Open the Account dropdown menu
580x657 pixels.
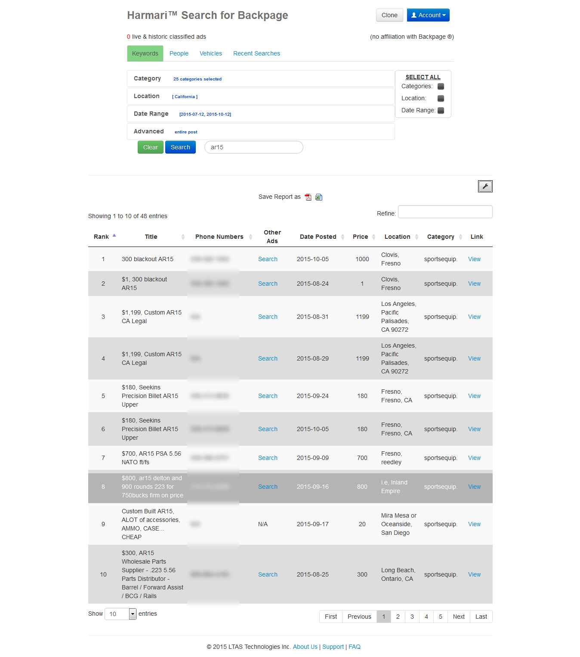pyautogui.click(x=428, y=15)
